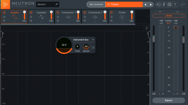
Task: Click the module chain horizontal scrollbar
Action: pos(68,24)
